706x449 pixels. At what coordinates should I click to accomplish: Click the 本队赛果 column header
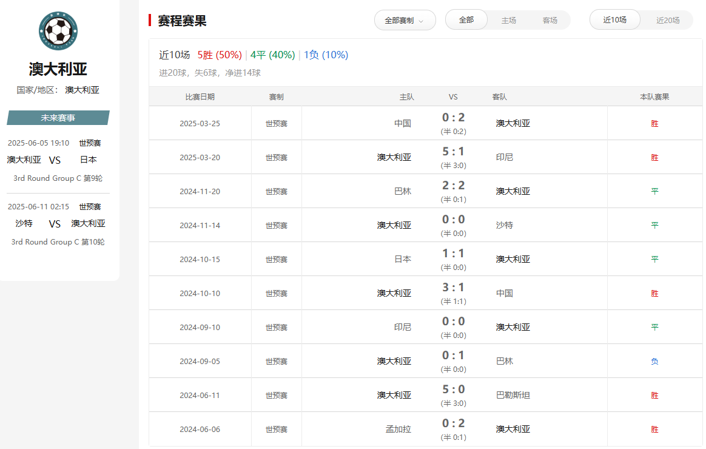tap(654, 96)
